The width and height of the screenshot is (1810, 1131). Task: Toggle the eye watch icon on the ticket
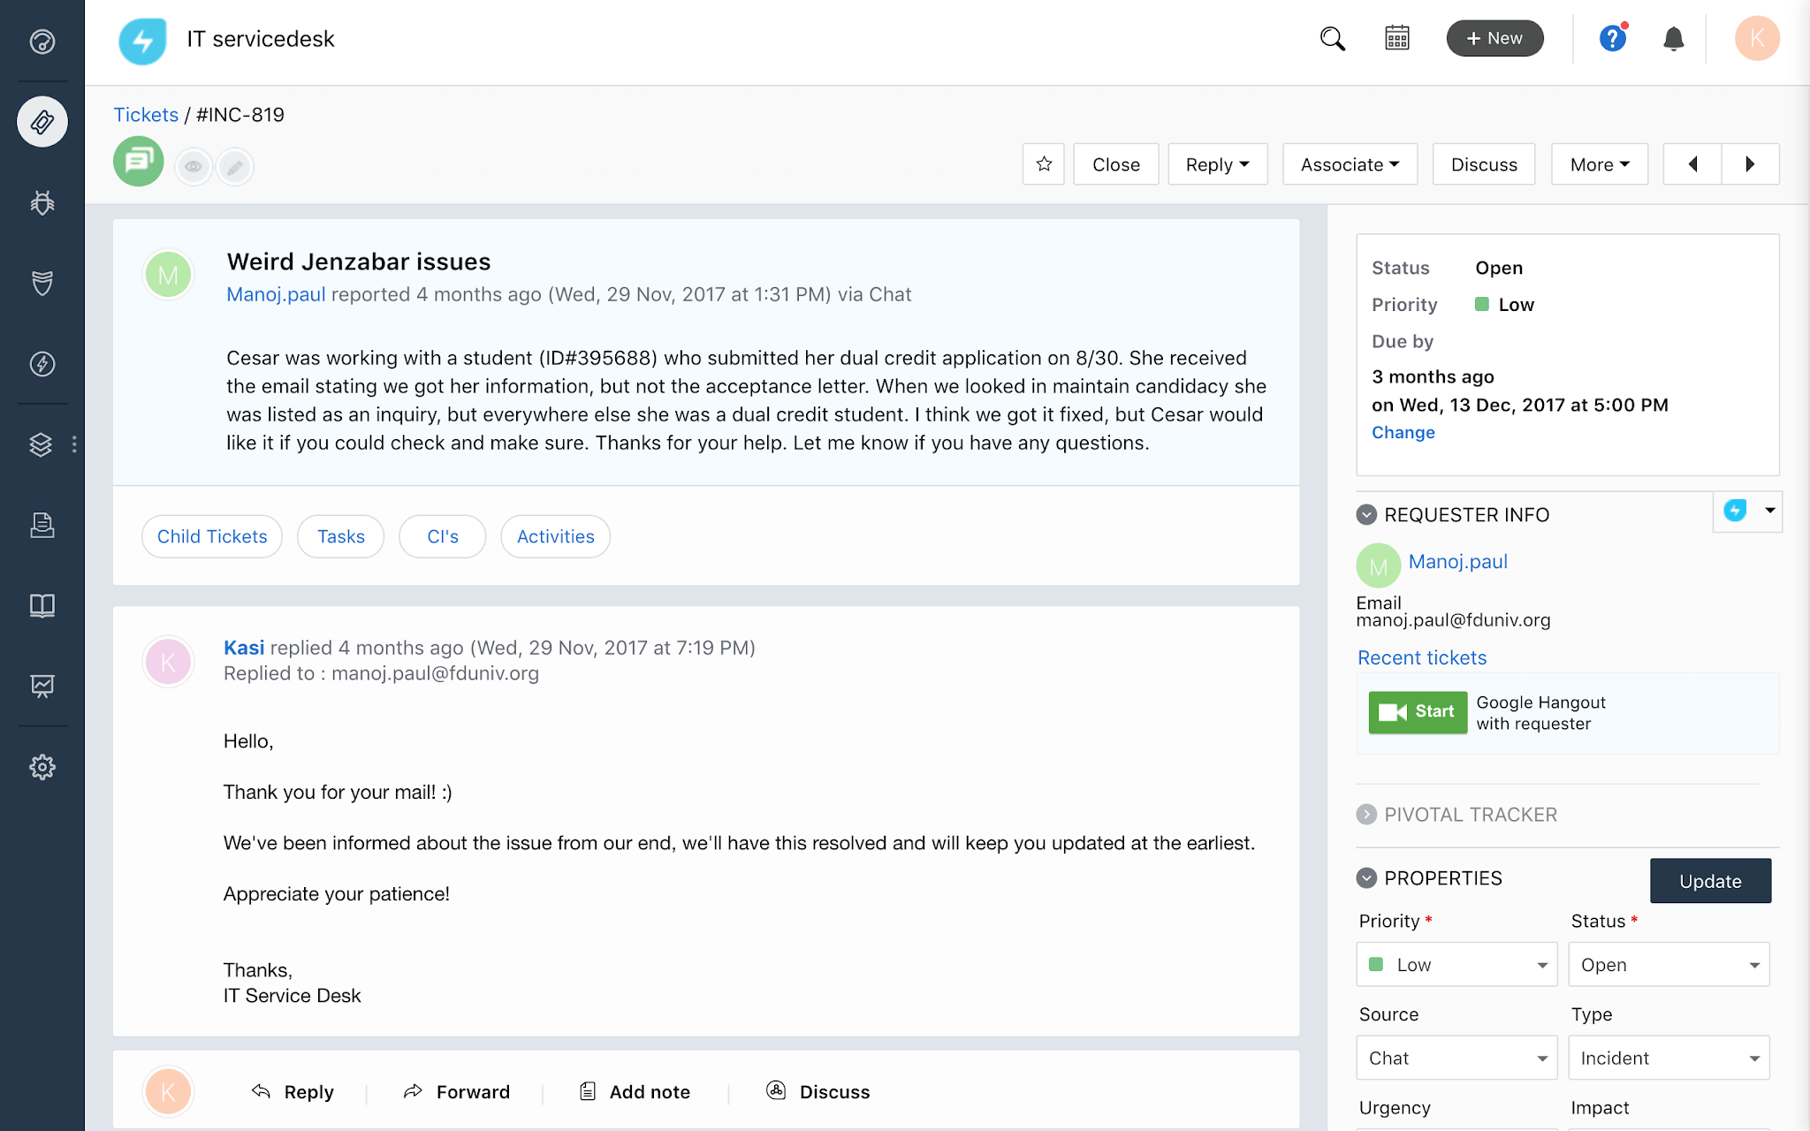tap(194, 166)
